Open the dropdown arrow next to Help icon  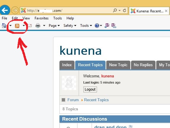[x=101, y=26]
